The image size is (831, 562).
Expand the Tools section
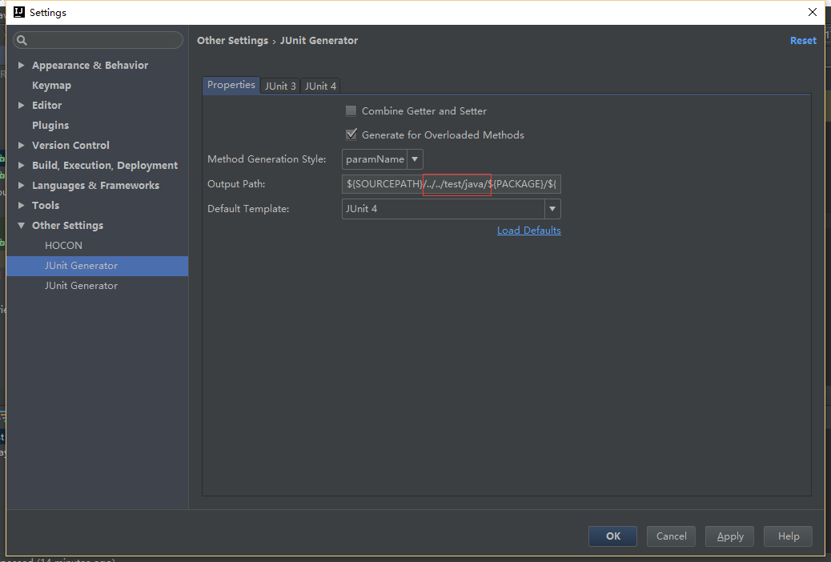pos(21,205)
